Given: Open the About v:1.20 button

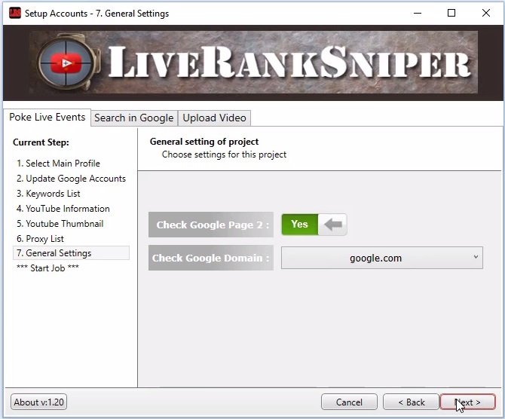Looking at the screenshot, I should [x=38, y=402].
